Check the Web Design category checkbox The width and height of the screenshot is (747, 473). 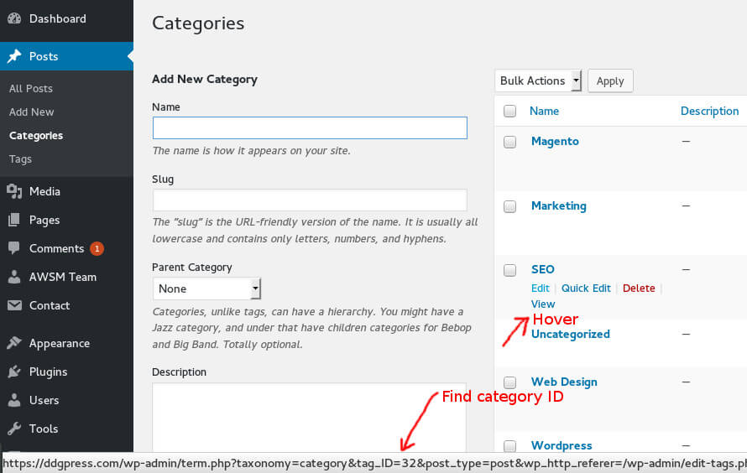tap(509, 382)
